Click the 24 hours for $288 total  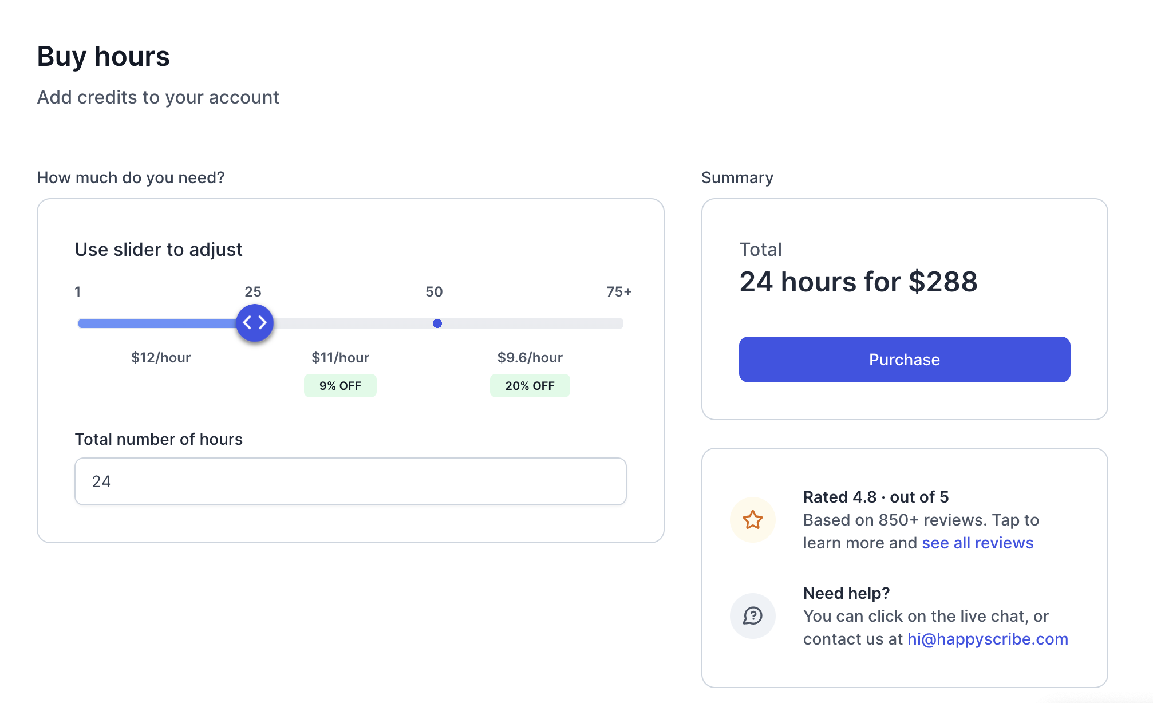click(x=858, y=282)
